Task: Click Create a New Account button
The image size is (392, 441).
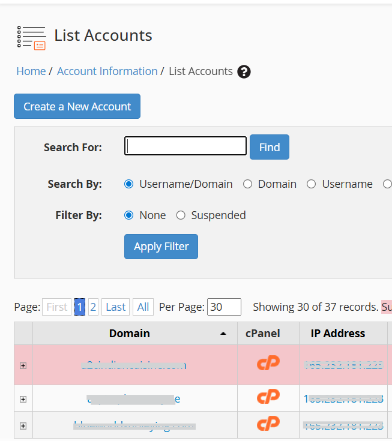Action: pyautogui.click(x=77, y=106)
